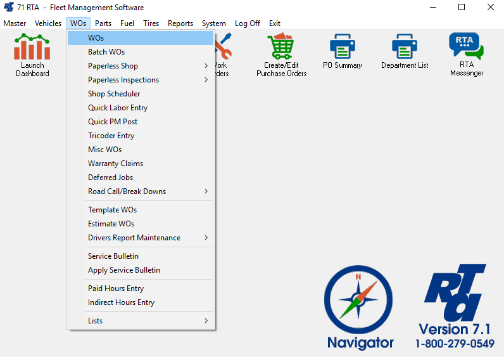Screen dimensions: 504x357
Task: Open the Reports menu in menu bar
Action: pos(180,23)
